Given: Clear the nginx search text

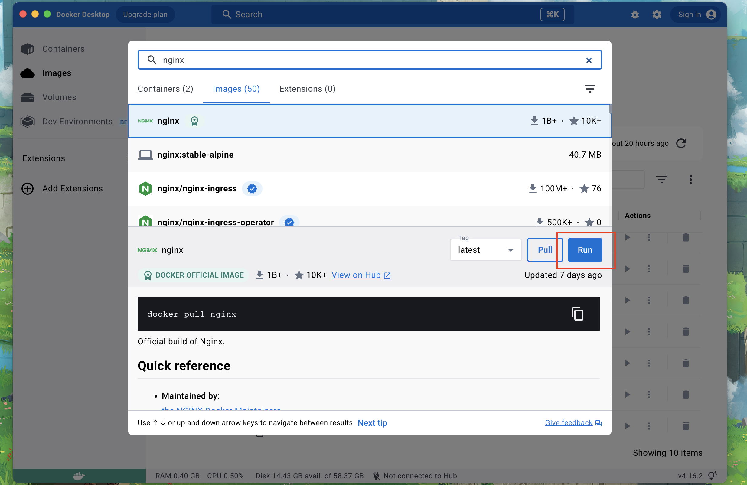Looking at the screenshot, I should tap(589, 60).
